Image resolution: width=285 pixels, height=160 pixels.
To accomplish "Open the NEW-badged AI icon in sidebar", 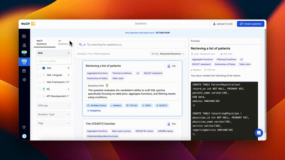I will click(x=24, y=53).
